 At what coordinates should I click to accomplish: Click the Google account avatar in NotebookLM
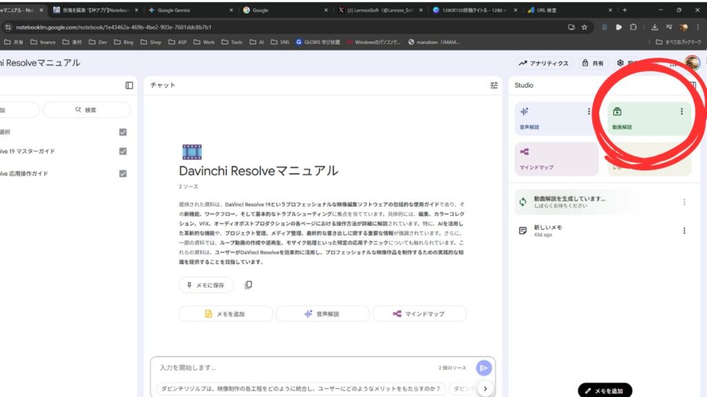[692, 63]
